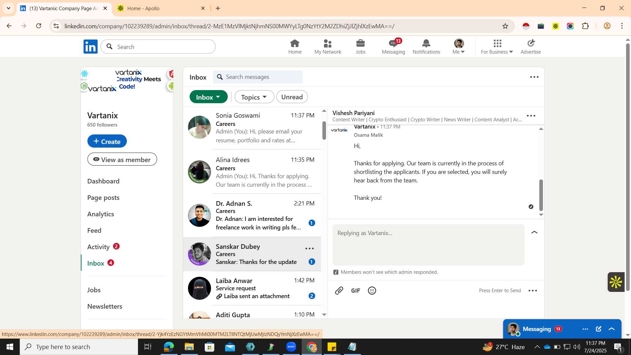Open the Me profile dropdown
Image resolution: width=631 pixels, height=355 pixels.
[x=459, y=47]
